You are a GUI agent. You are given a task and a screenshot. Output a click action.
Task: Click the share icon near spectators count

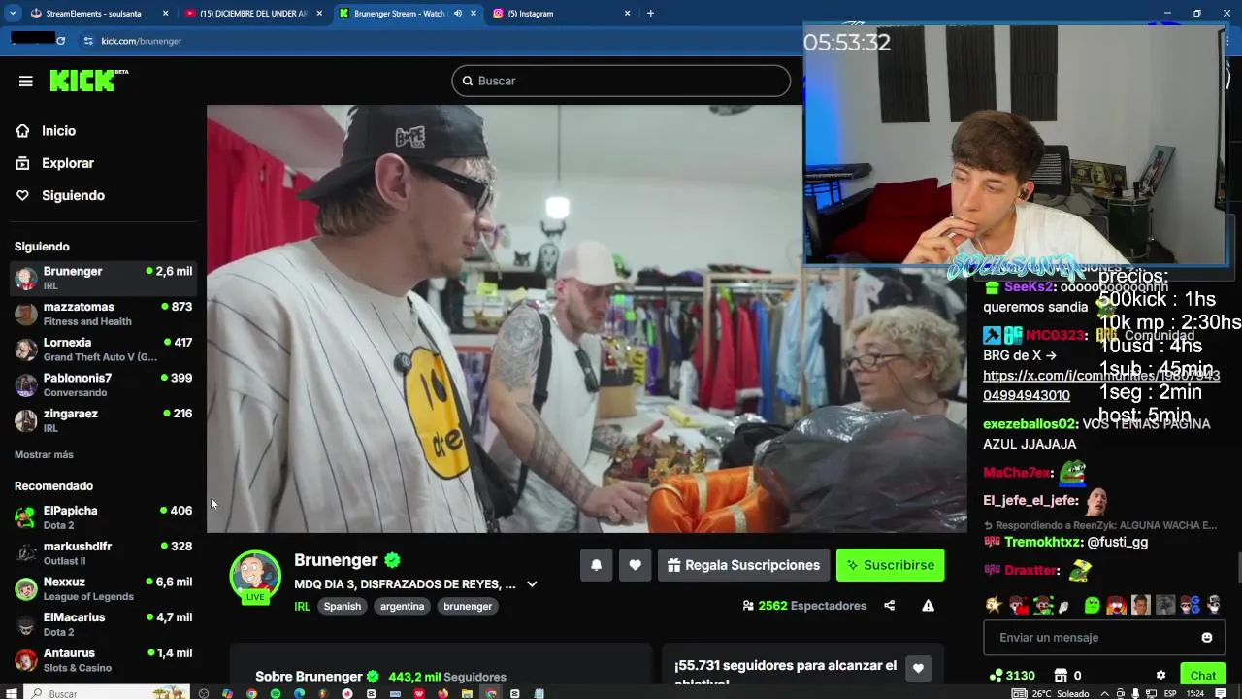[889, 606]
